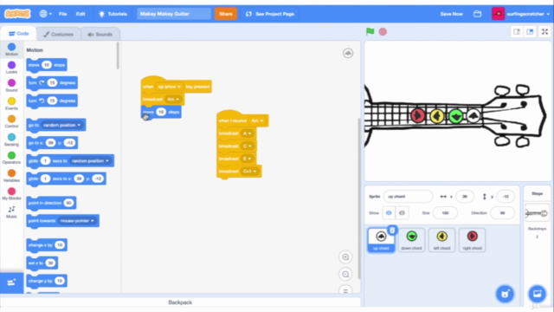Click the reset zoom workspace icon
The image size is (554, 312).
[x=345, y=290]
